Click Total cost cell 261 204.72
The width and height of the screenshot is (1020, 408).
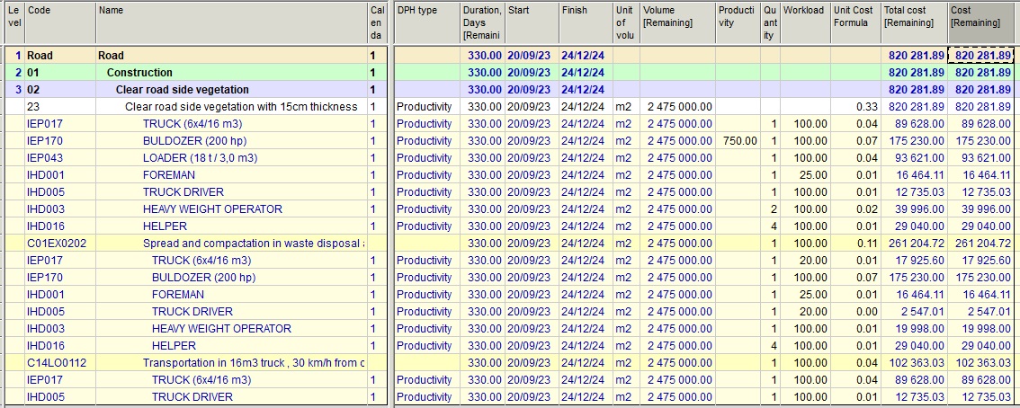[x=915, y=243]
